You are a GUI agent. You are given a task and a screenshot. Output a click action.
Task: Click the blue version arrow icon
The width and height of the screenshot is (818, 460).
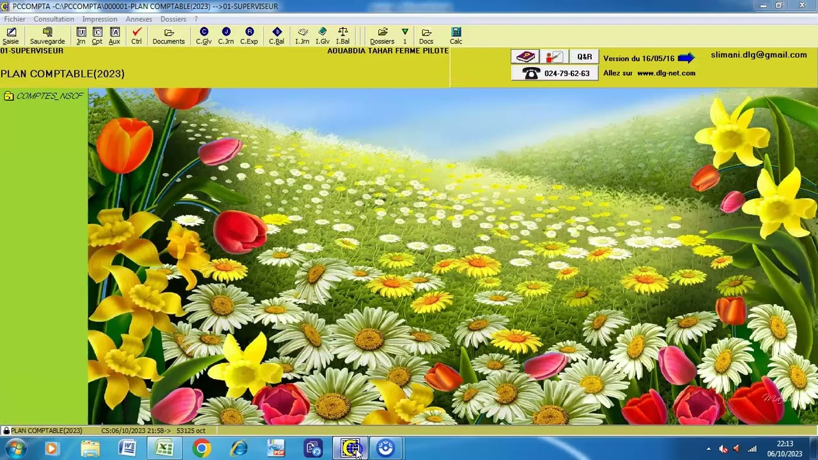(x=686, y=58)
